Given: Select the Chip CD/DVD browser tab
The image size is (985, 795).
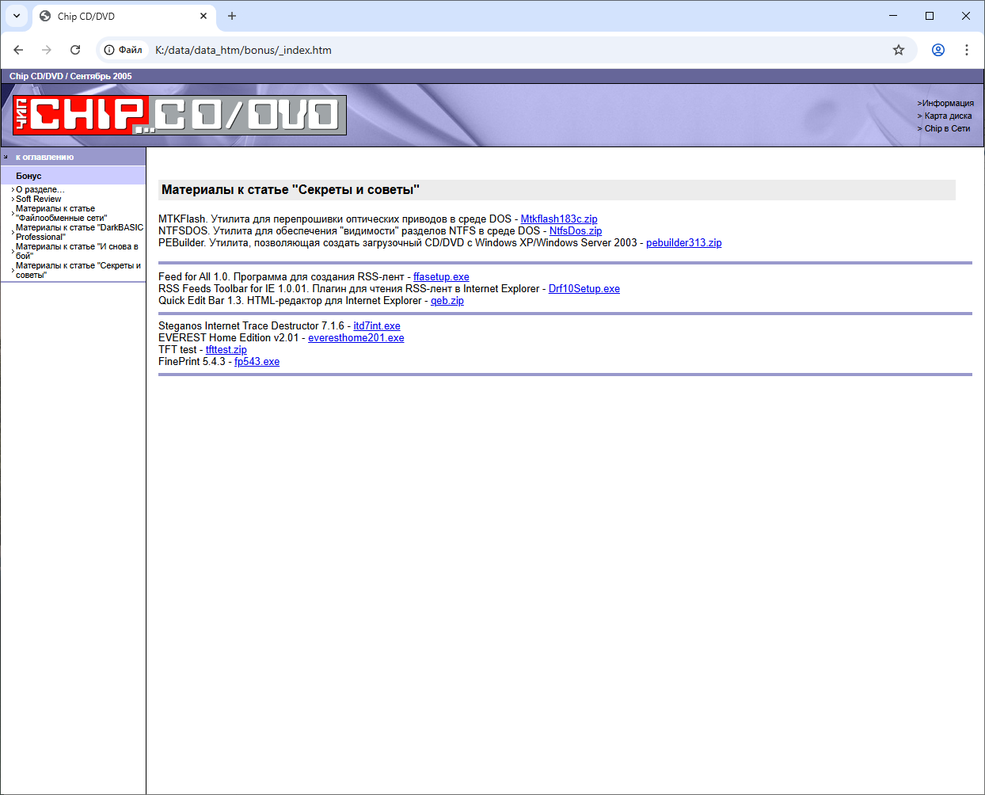Looking at the screenshot, I should pyautogui.click(x=124, y=16).
